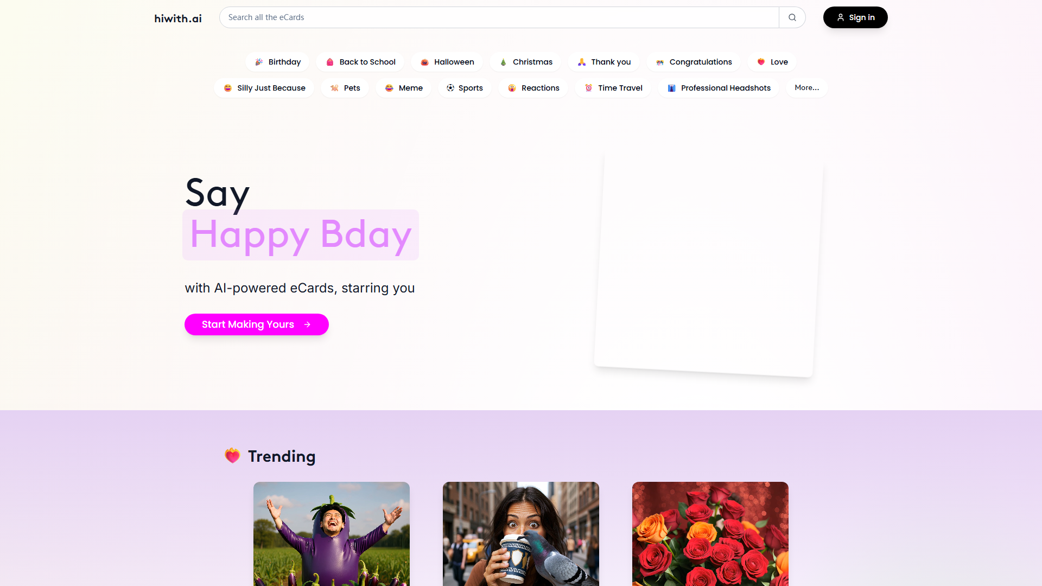Click the Start Making Yours button

(x=256, y=324)
